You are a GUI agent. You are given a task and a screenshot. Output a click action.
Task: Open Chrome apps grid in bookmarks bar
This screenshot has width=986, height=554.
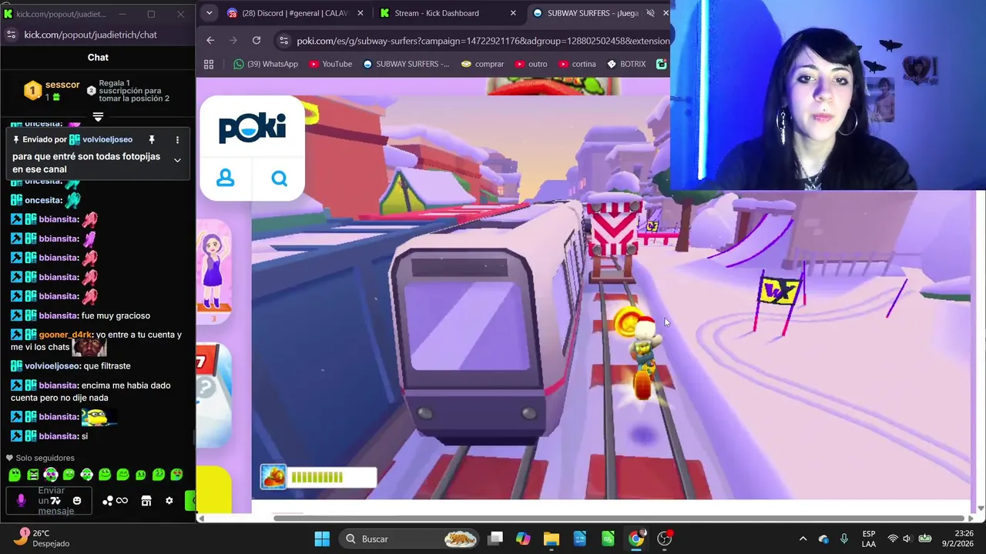[x=209, y=64]
